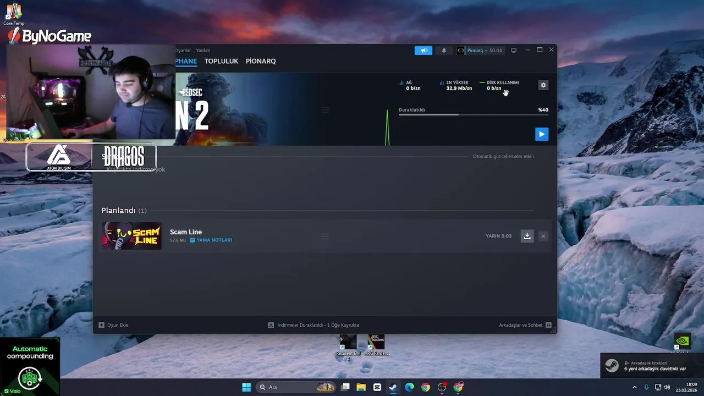Start Scam Line download now
The height and width of the screenshot is (396, 704).
click(527, 236)
